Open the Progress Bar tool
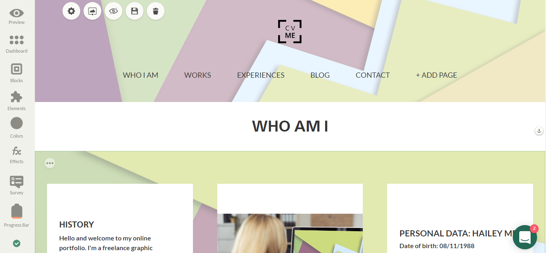Image resolution: width=546 pixels, height=253 pixels. (x=17, y=211)
